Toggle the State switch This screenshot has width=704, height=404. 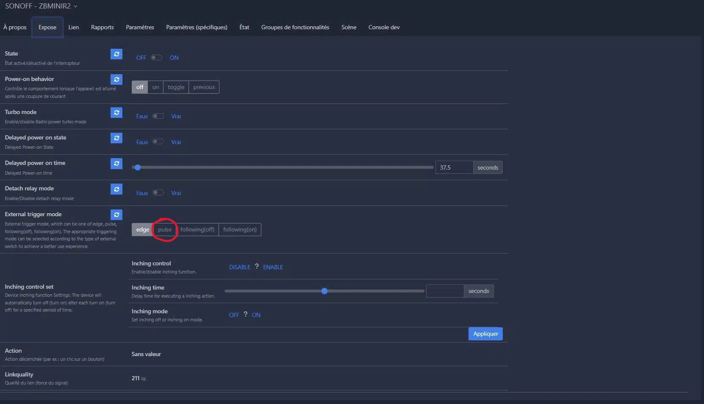tap(157, 58)
